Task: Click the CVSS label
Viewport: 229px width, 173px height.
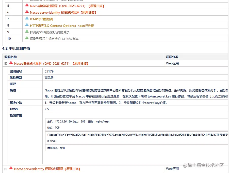Action: [x=13, y=109]
